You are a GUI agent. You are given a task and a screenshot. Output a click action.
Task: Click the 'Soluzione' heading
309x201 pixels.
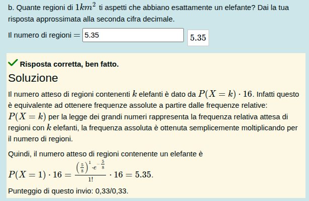[x=33, y=78]
